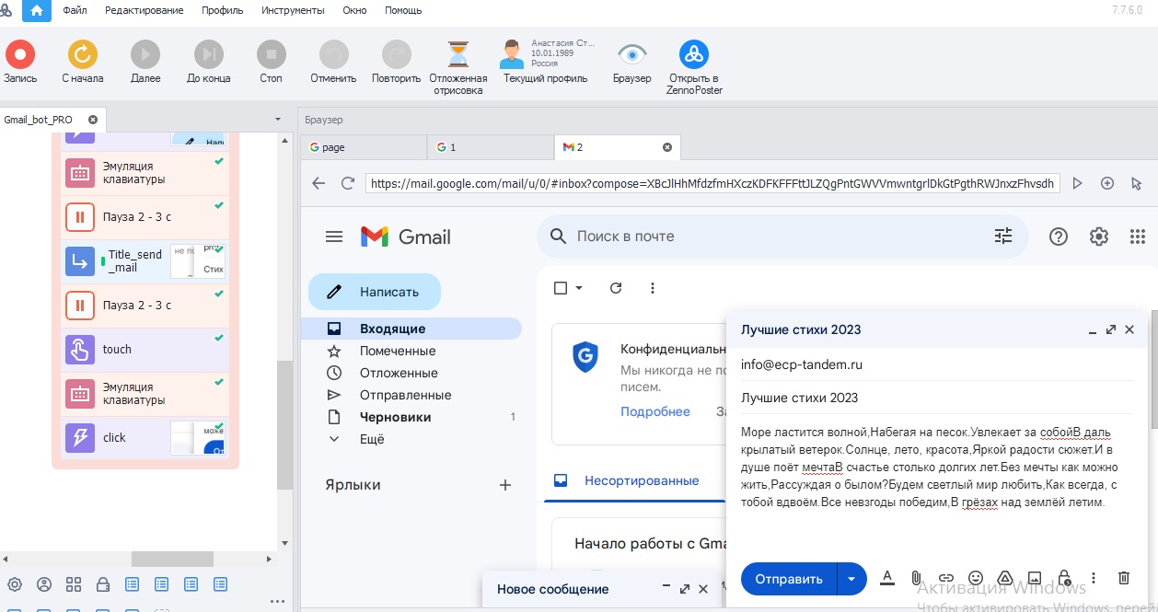Step forward using Далее icon

coord(145,54)
